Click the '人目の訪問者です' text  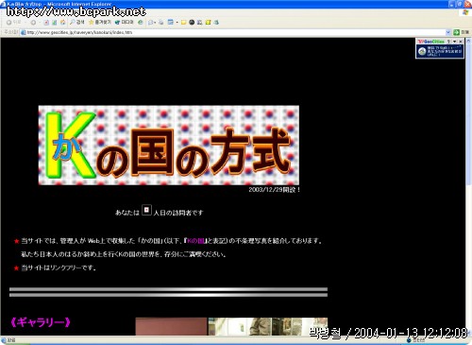(178, 213)
